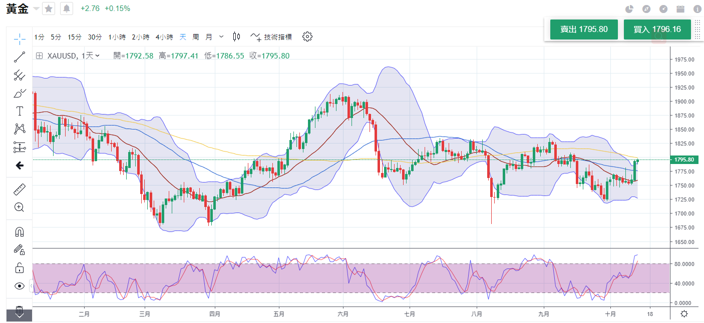Expand the 黃金 symbol dropdown arrow
704x323 pixels.
click(36, 8)
